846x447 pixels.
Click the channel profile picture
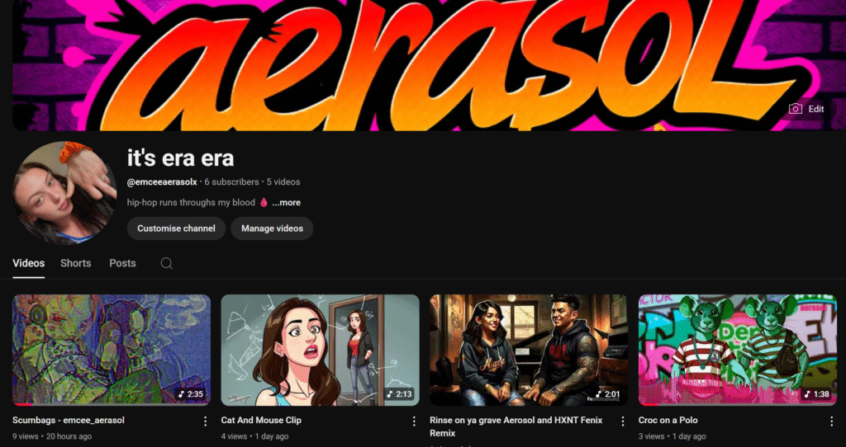pos(65,193)
